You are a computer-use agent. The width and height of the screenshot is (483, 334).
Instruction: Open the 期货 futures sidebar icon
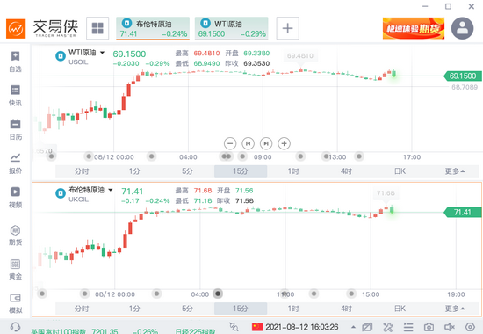(15, 236)
